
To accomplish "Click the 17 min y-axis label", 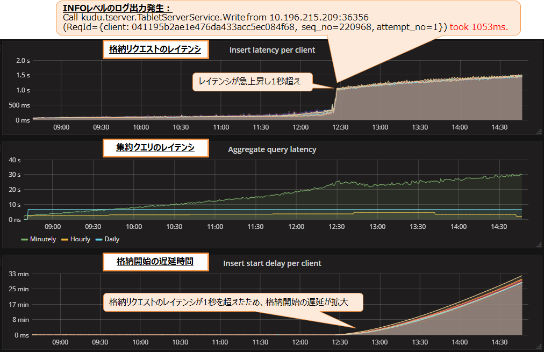I will point(19,305).
